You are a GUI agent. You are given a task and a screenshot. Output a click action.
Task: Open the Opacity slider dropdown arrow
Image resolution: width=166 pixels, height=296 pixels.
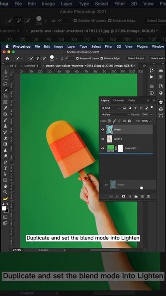point(151,115)
